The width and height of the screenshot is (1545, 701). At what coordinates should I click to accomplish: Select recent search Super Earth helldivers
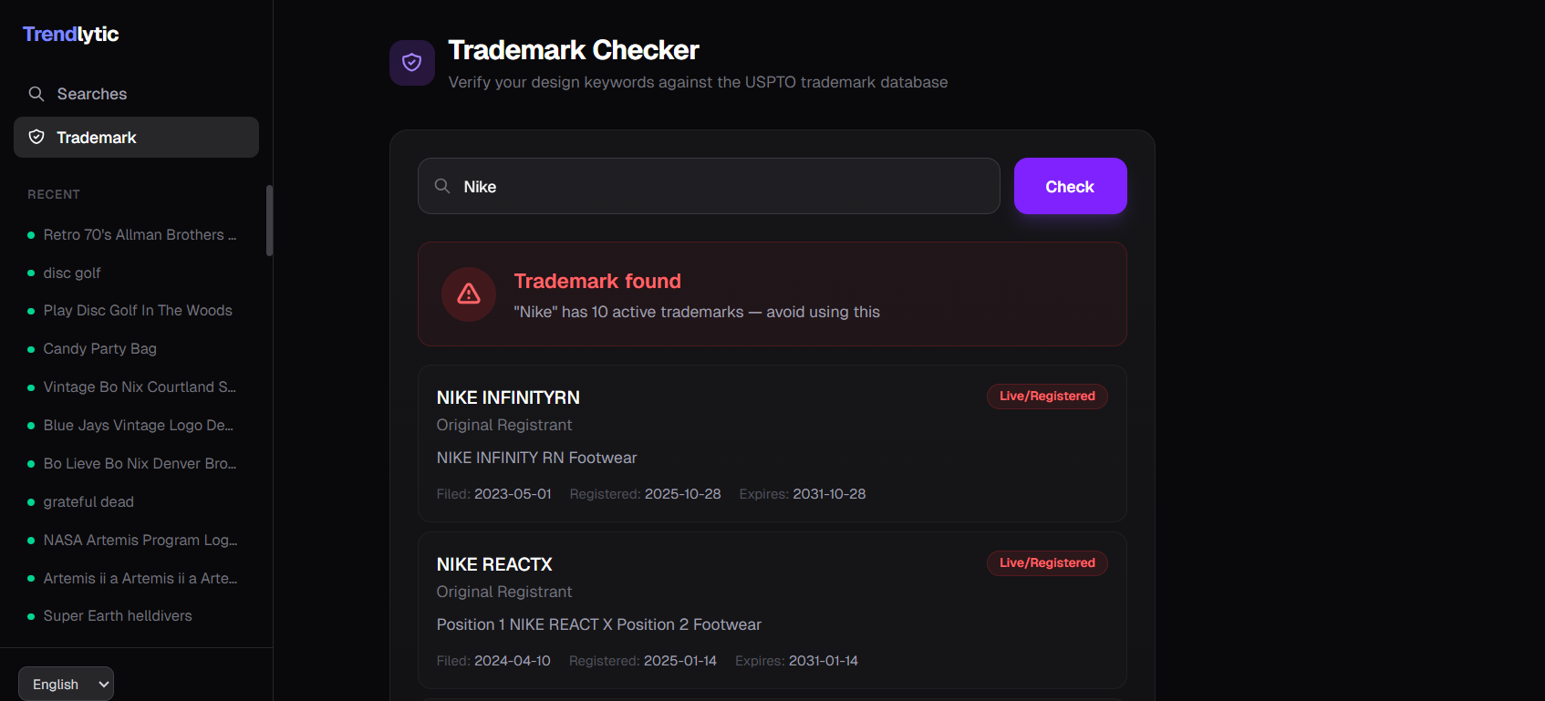point(118,616)
